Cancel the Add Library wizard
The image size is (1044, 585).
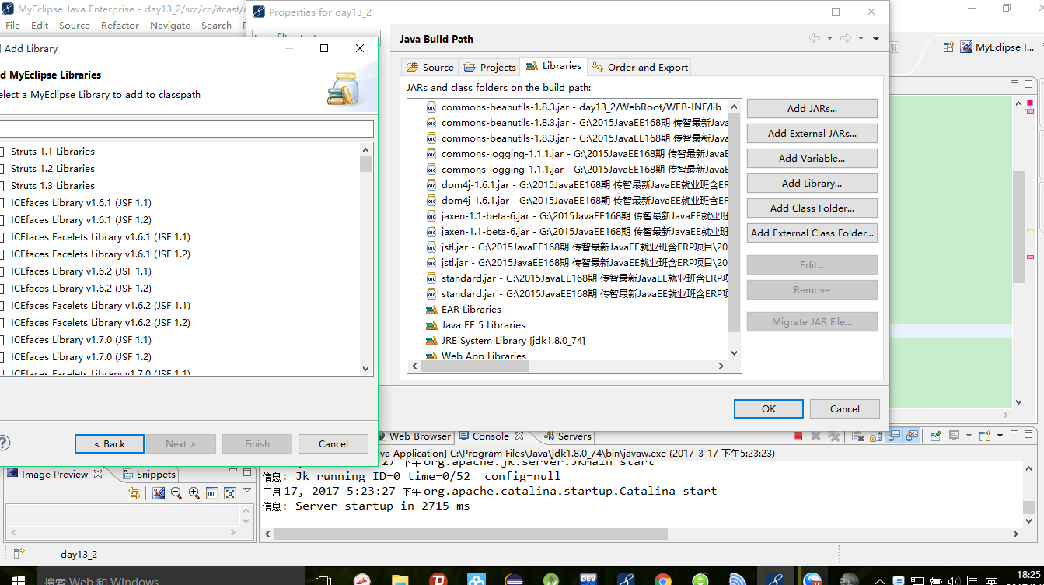point(333,444)
